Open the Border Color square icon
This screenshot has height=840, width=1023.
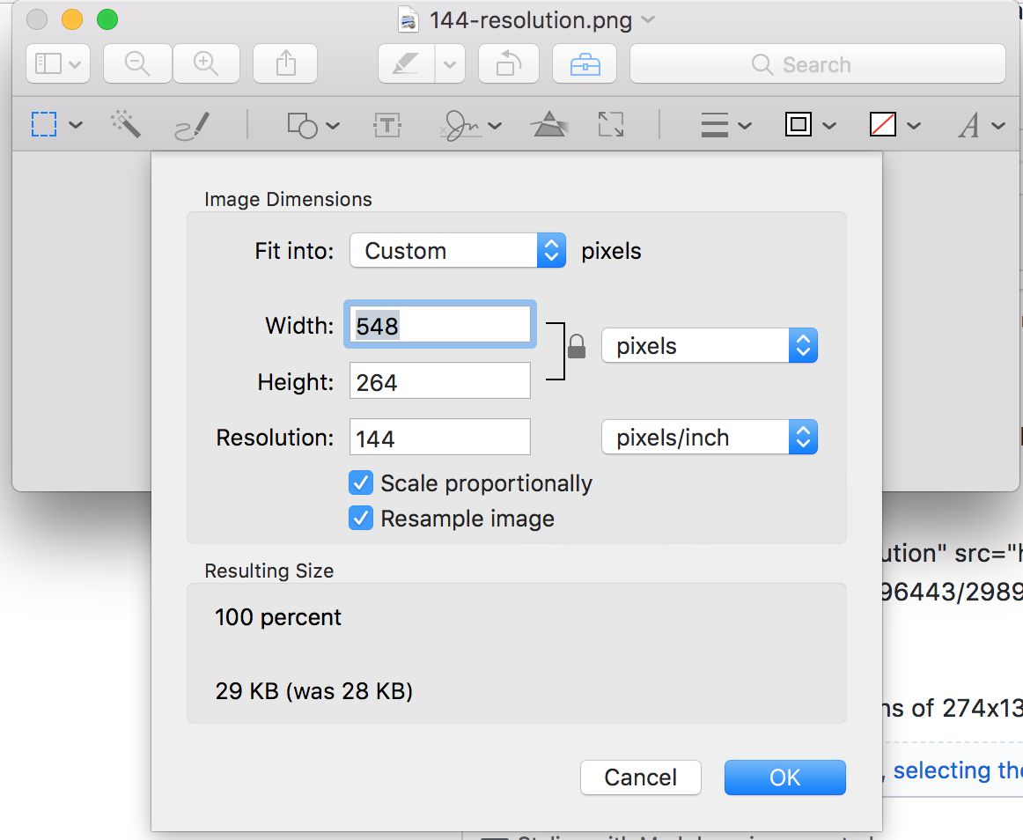(x=799, y=124)
